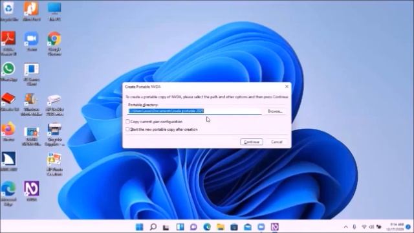Open the Widgets taskbar icon
Image resolution: width=414 pixels, height=233 pixels.
180,227
